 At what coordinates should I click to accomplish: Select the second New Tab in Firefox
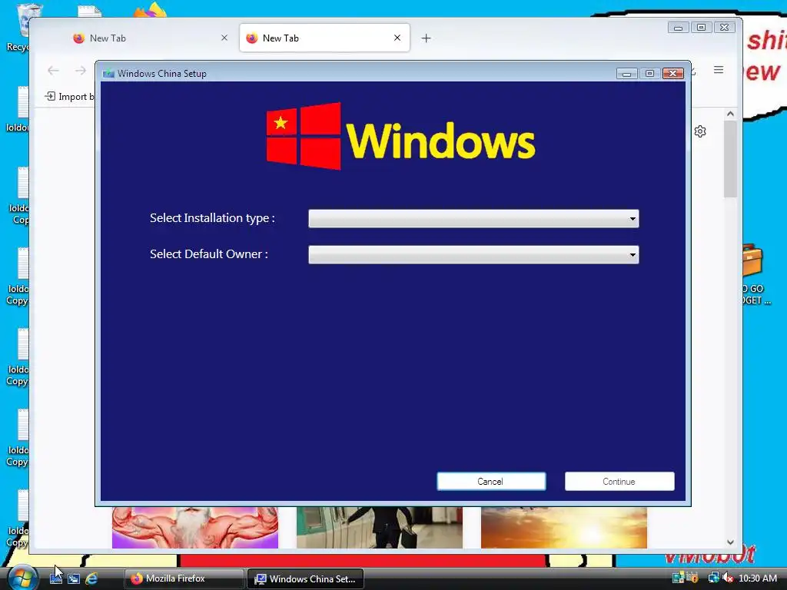point(324,38)
